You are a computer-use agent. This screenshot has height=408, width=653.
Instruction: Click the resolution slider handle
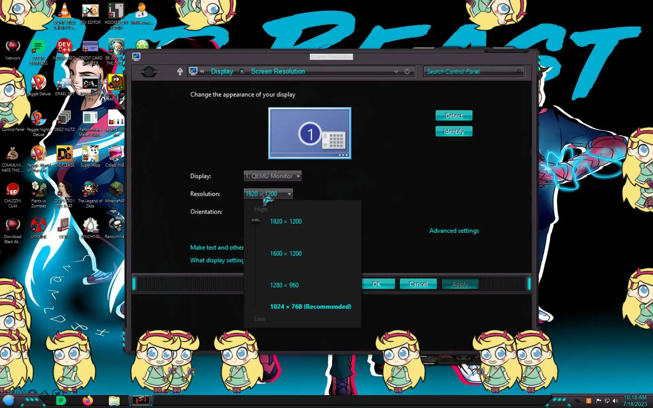[x=255, y=221]
